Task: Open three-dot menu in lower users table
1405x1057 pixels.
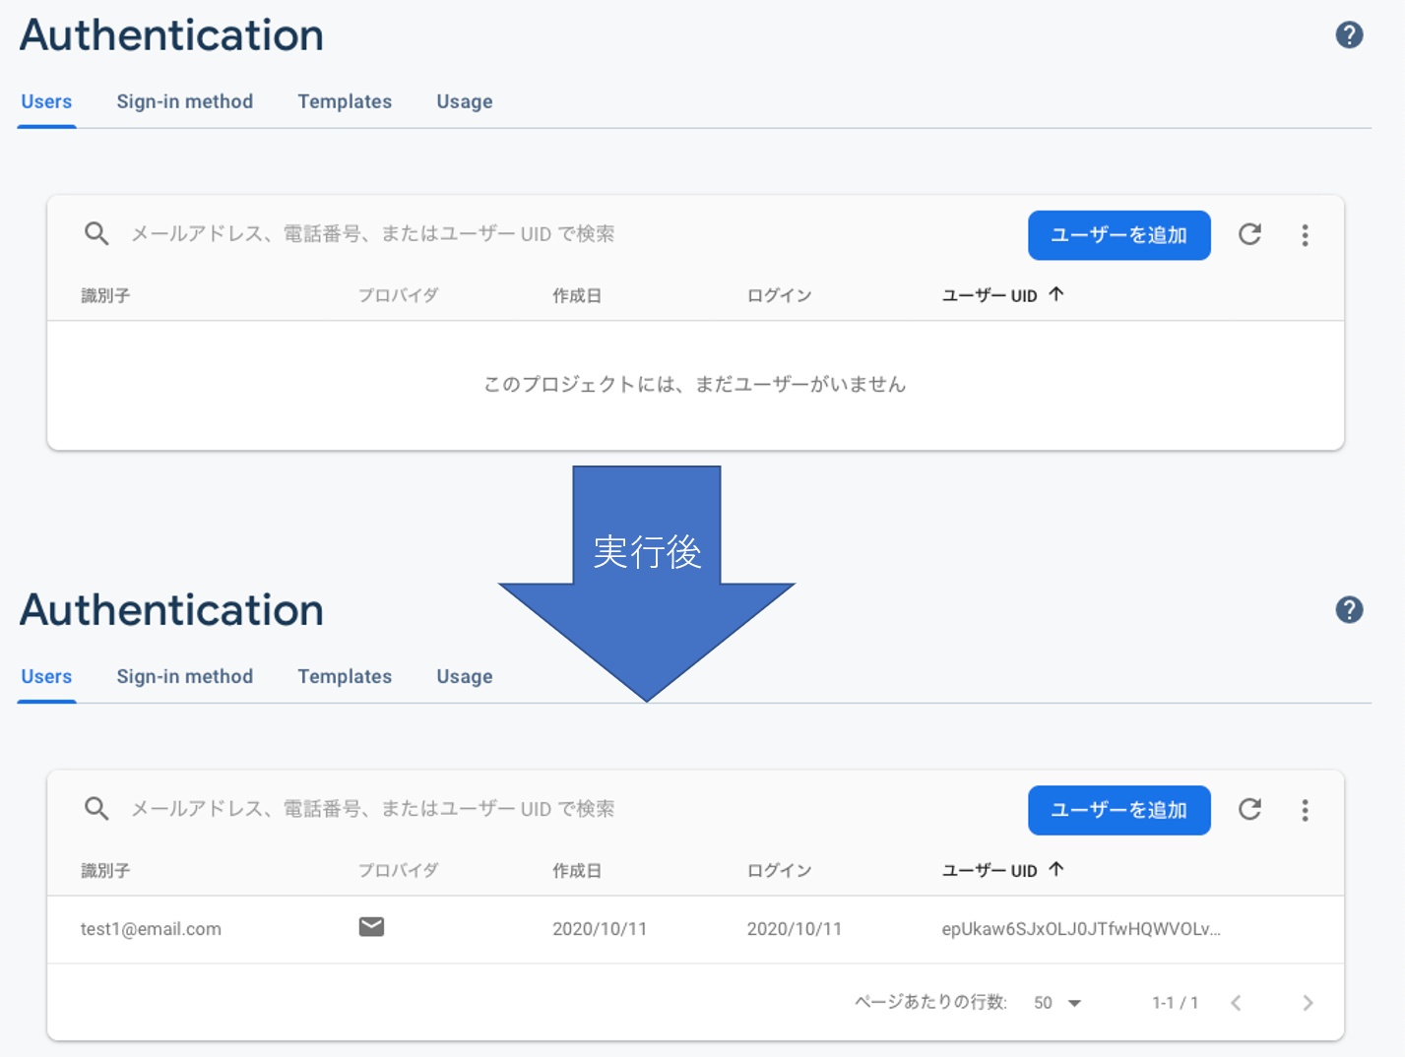Action: pos(1305,810)
